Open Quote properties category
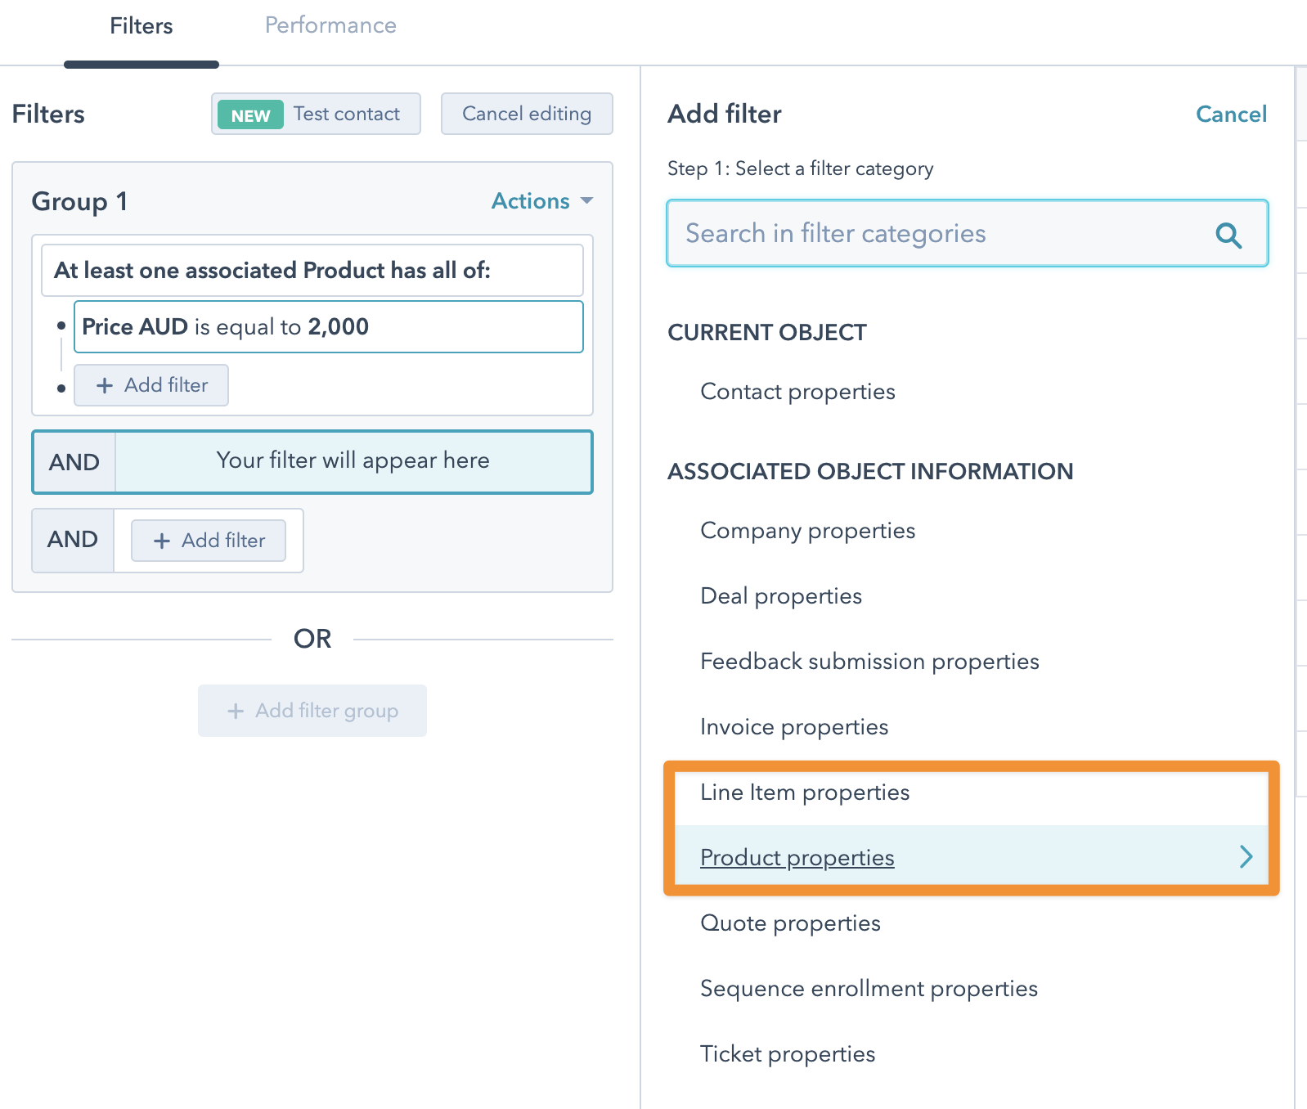This screenshot has height=1109, width=1307. coord(790,923)
